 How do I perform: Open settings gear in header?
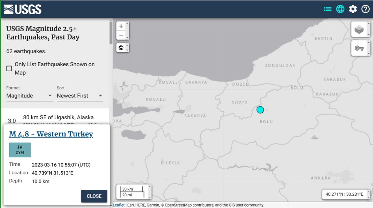pos(353,9)
